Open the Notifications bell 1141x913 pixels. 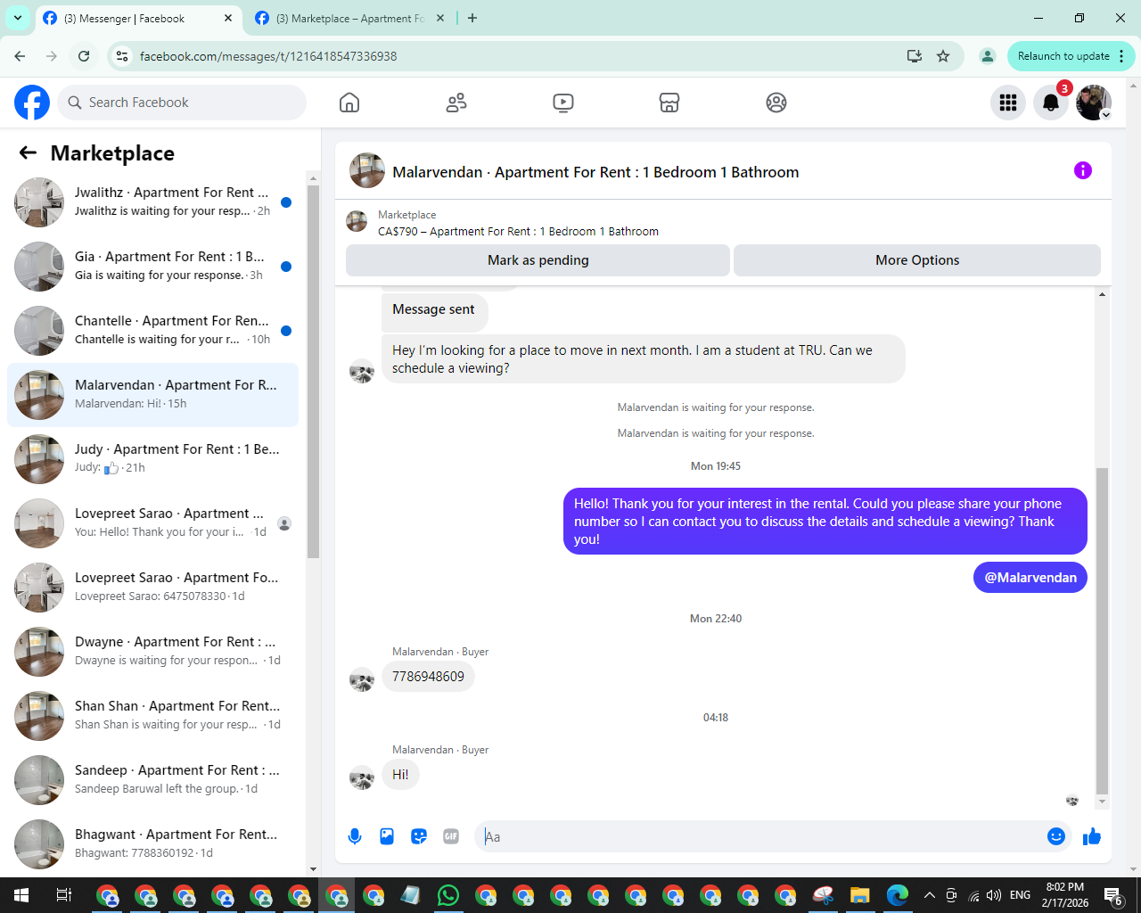[x=1051, y=103]
